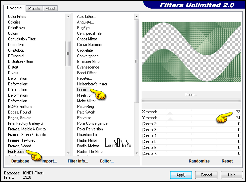Click Filter Info... button
Viewport: 246px width, 182px height.
(x=78, y=161)
